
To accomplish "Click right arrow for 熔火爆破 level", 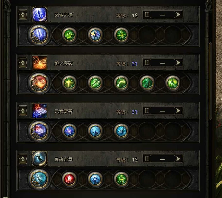I will (x=178, y=63).
